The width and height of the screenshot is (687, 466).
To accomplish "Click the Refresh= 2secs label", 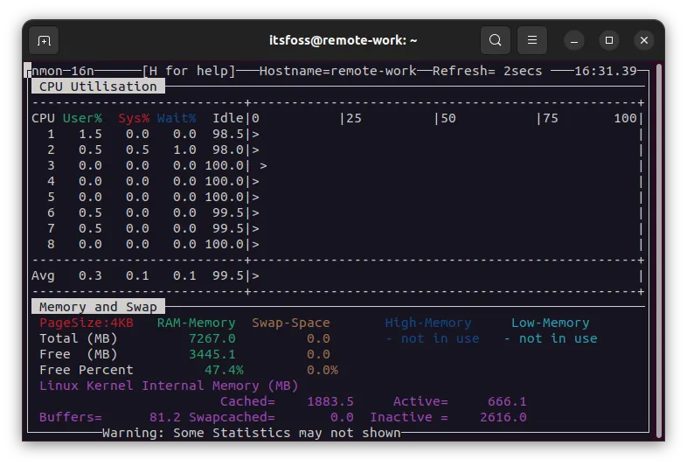I will [487, 71].
